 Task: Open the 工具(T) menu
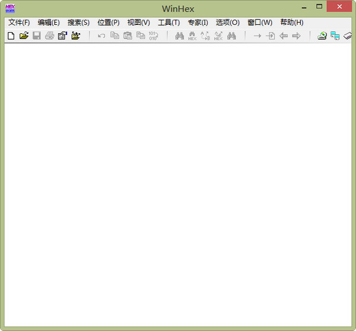tap(169, 23)
